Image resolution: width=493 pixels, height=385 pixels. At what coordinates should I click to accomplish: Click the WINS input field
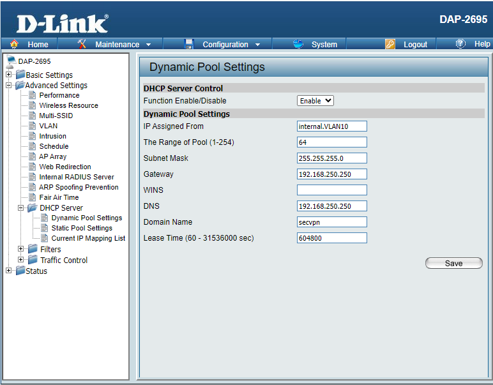coord(331,190)
